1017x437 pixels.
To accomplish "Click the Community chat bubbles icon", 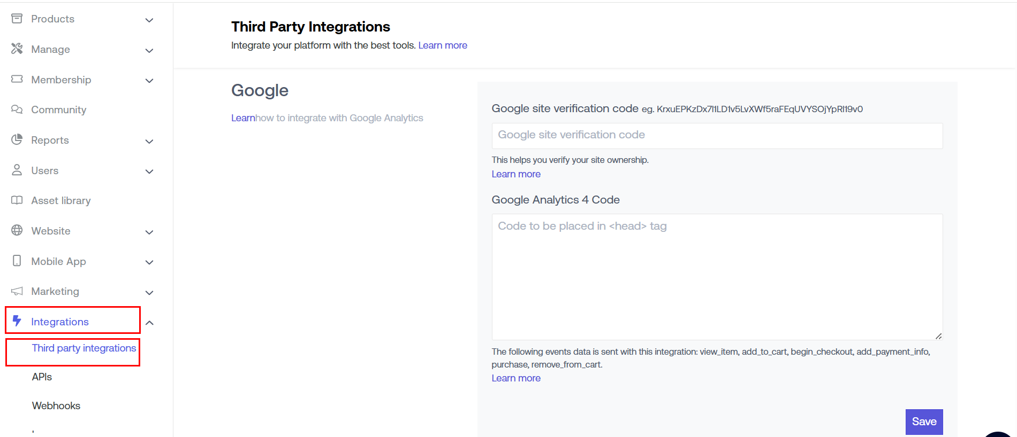I will pyautogui.click(x=17, y=110).
